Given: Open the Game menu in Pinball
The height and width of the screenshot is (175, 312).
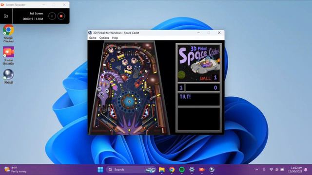Looking at the screenshot, I should pyautogui.click(x=93, y=38).
